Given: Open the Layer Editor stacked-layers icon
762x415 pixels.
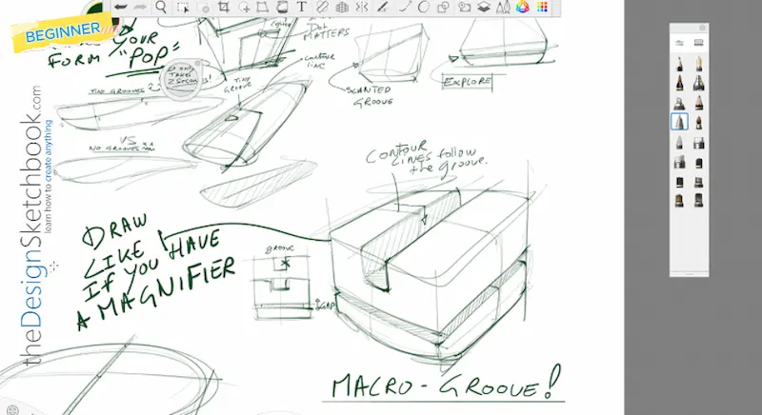Looking at the screenshot, I should click(x=484, y=7).
